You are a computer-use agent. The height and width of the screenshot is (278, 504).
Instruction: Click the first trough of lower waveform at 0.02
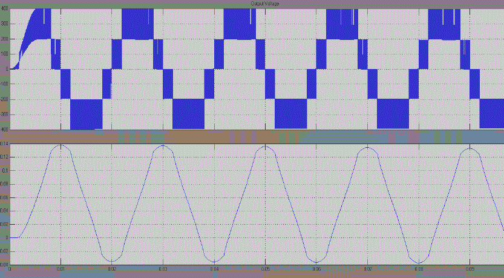(112, 260)
